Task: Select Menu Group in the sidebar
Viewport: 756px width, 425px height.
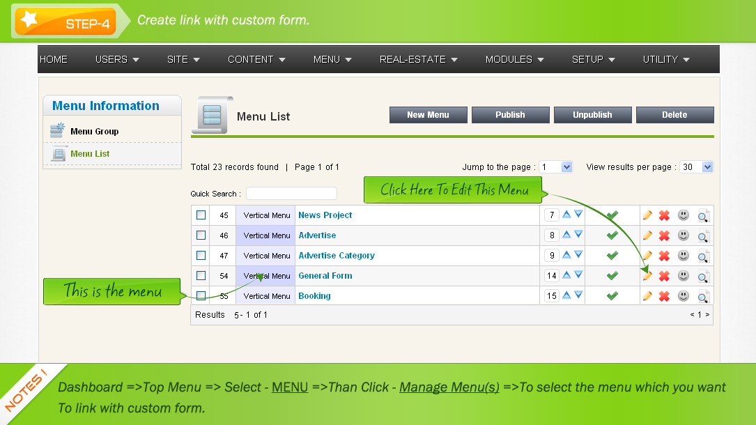Action: coord(94,132)
